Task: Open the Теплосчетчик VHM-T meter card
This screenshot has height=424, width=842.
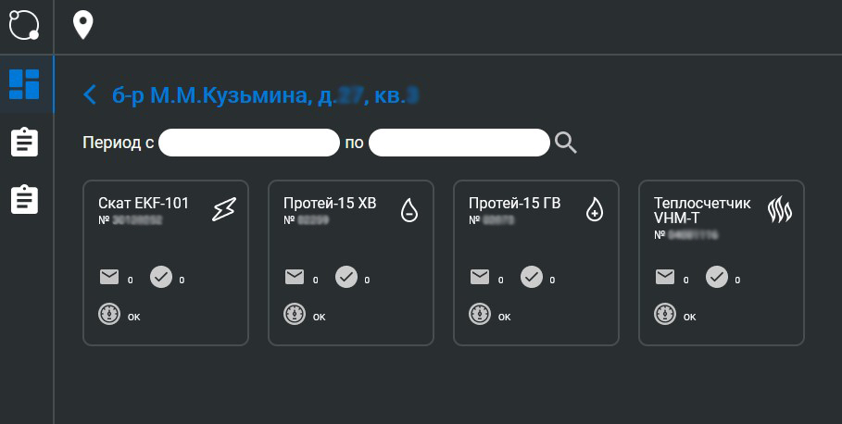Action: click(x=722, y=262)
